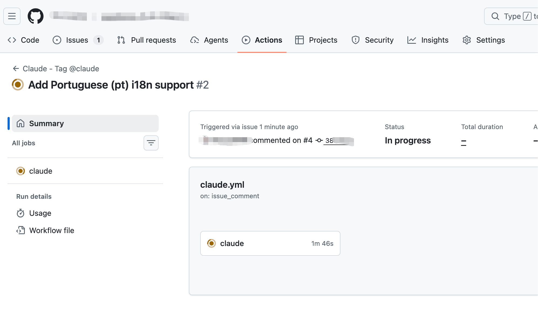Go to Pull requests tab
Viewport: 538px width, 316px height.
pyautogui.click(x=147, y=40)
